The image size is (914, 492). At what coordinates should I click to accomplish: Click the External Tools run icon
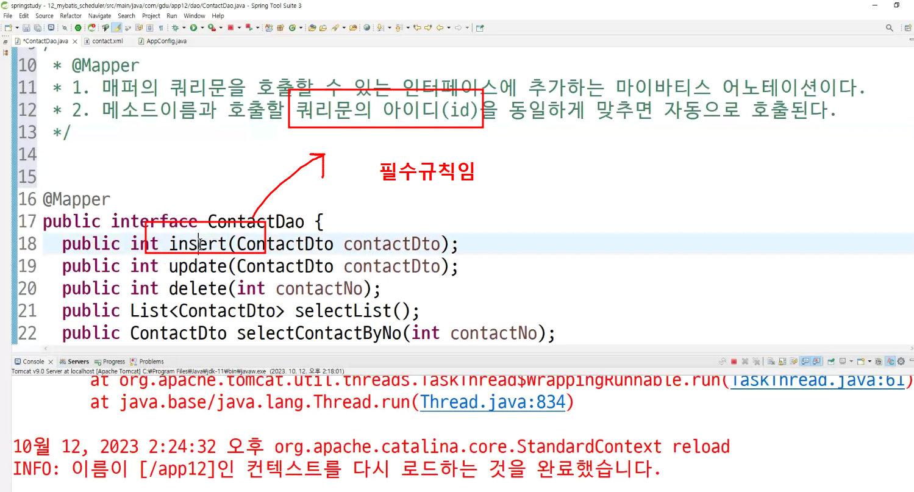pos(212,27)
